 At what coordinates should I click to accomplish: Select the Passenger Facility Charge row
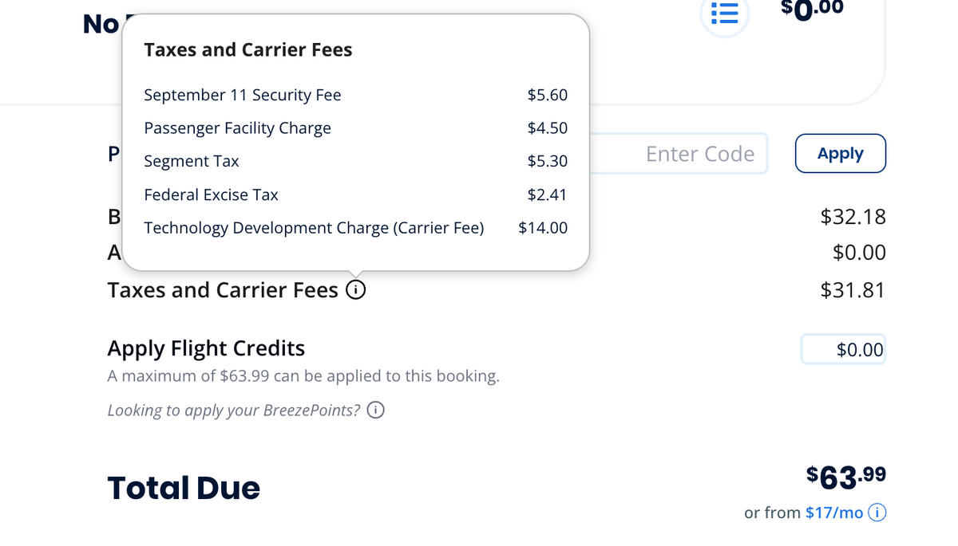(237, 128)
